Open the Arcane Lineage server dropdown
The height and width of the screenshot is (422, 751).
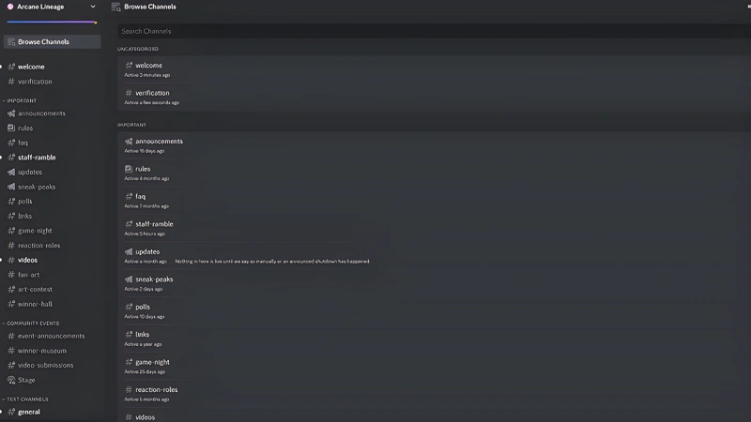[93, 7]
